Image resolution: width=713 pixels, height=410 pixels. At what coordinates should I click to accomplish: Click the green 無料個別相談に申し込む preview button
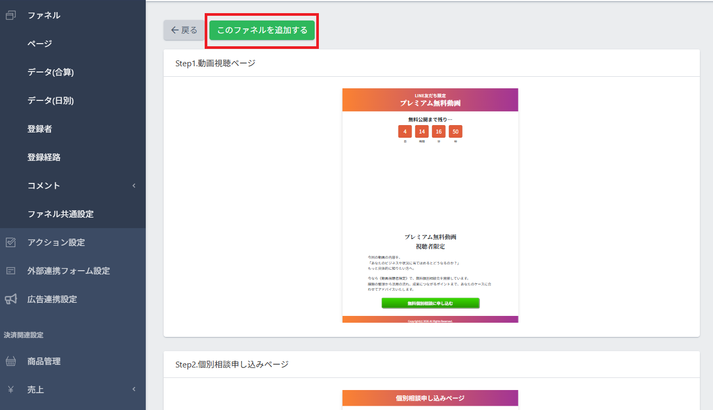tap(430, 303)
